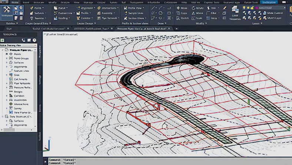Open Layer Properties manager
Image resolution: width=292 pixels, height=165 pixels.
click(235, 13)
